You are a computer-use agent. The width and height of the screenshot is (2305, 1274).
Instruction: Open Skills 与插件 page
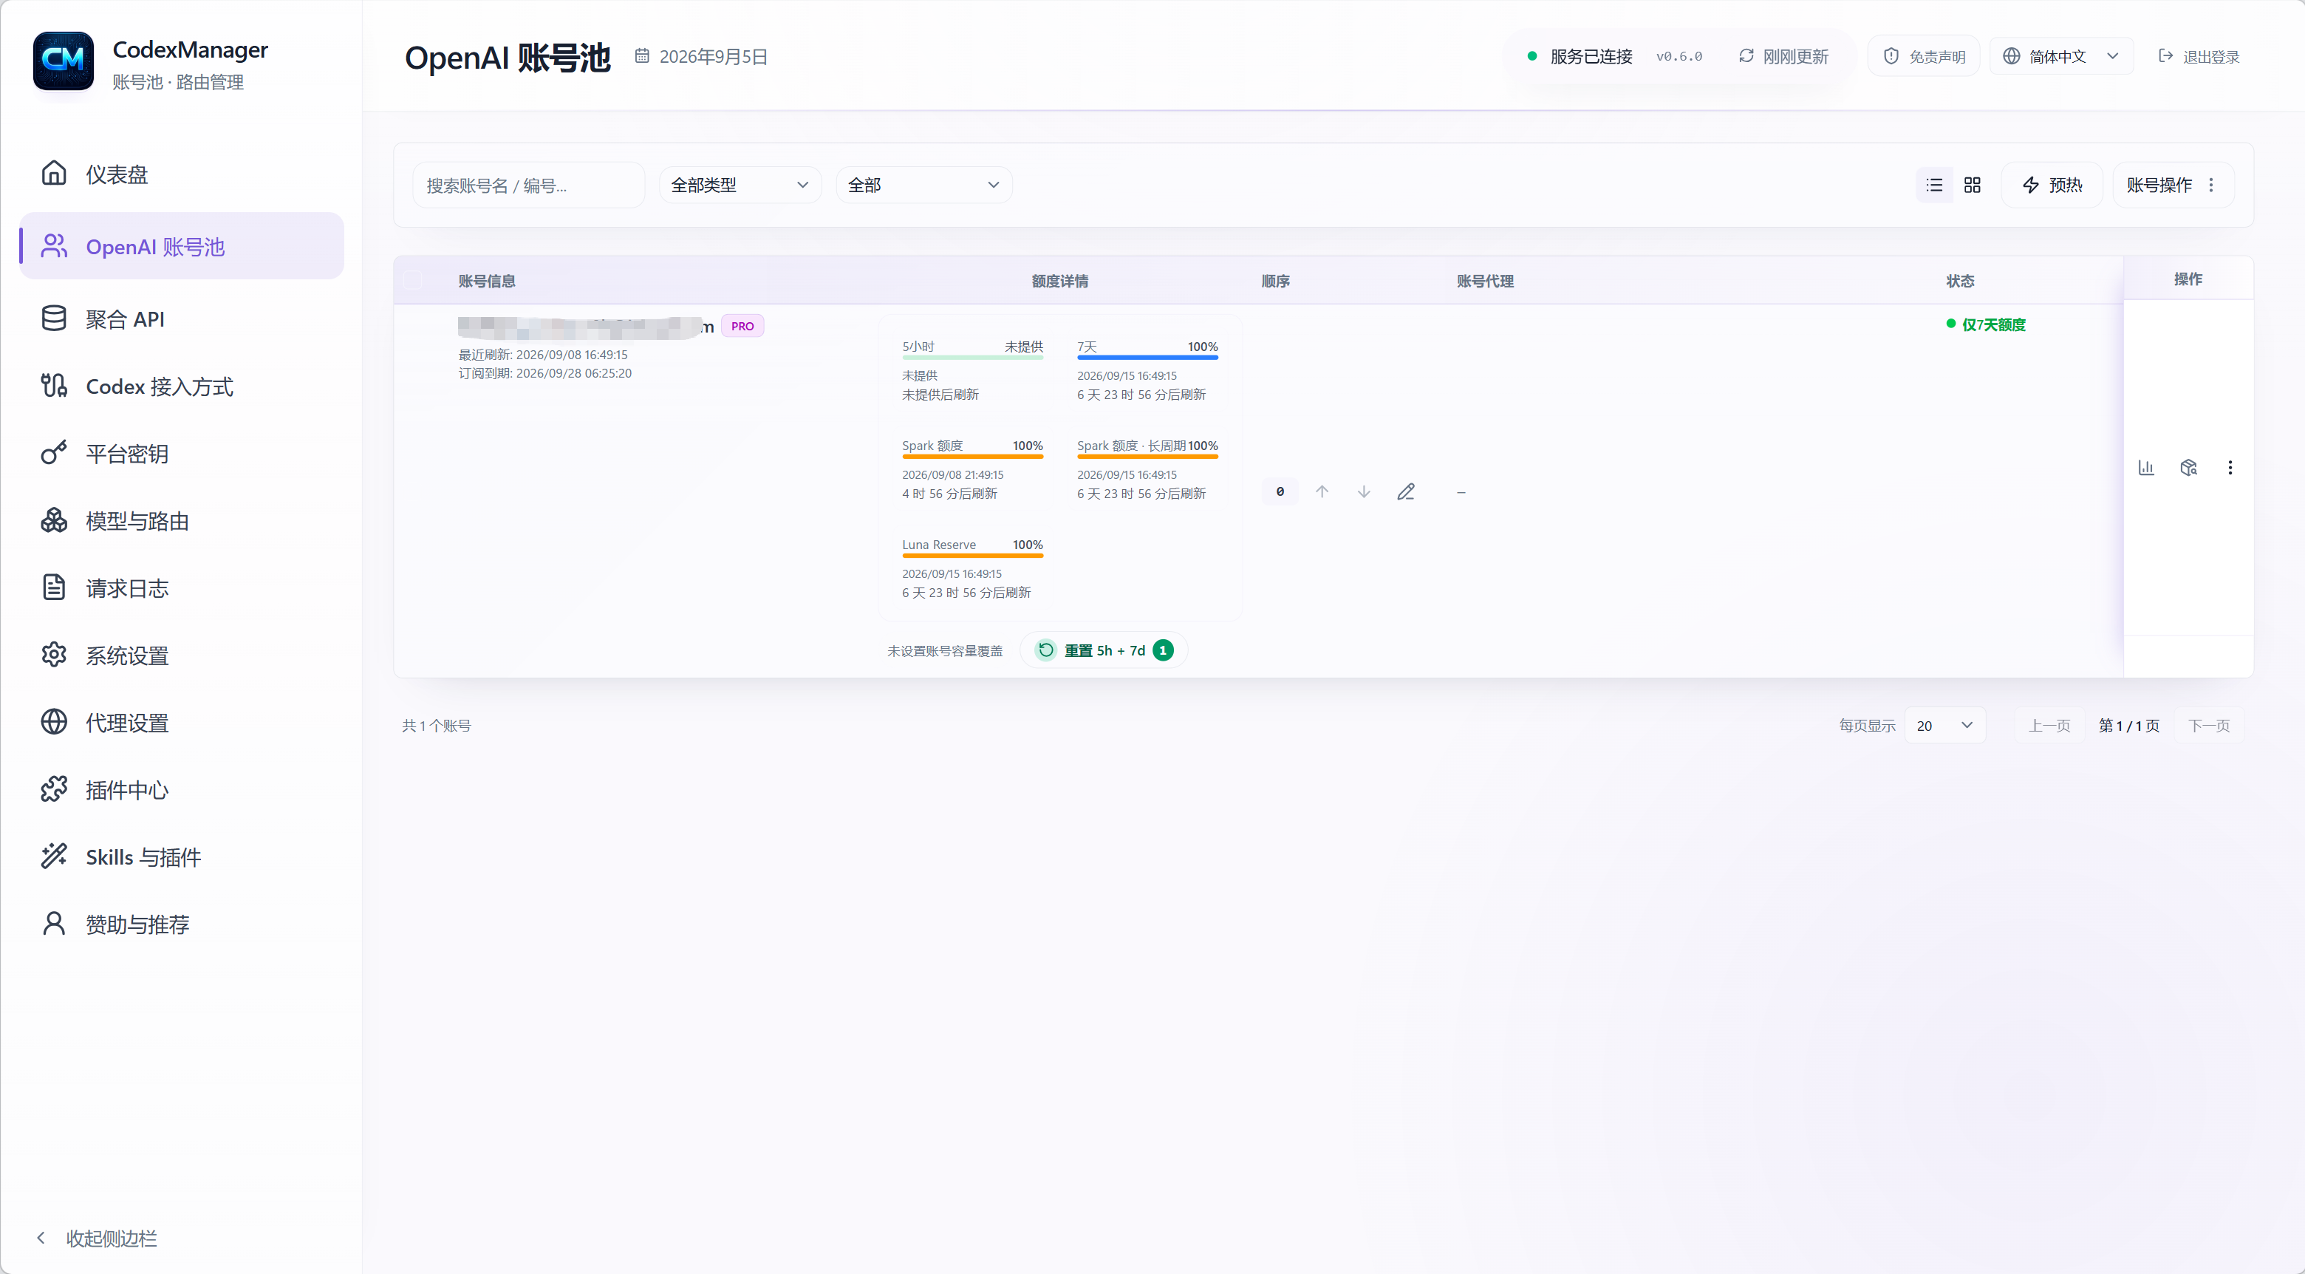point(182,856)
